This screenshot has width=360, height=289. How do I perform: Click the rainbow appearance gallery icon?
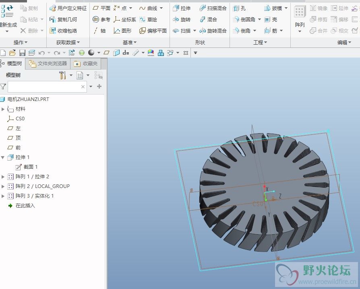[x=151, y=53]
